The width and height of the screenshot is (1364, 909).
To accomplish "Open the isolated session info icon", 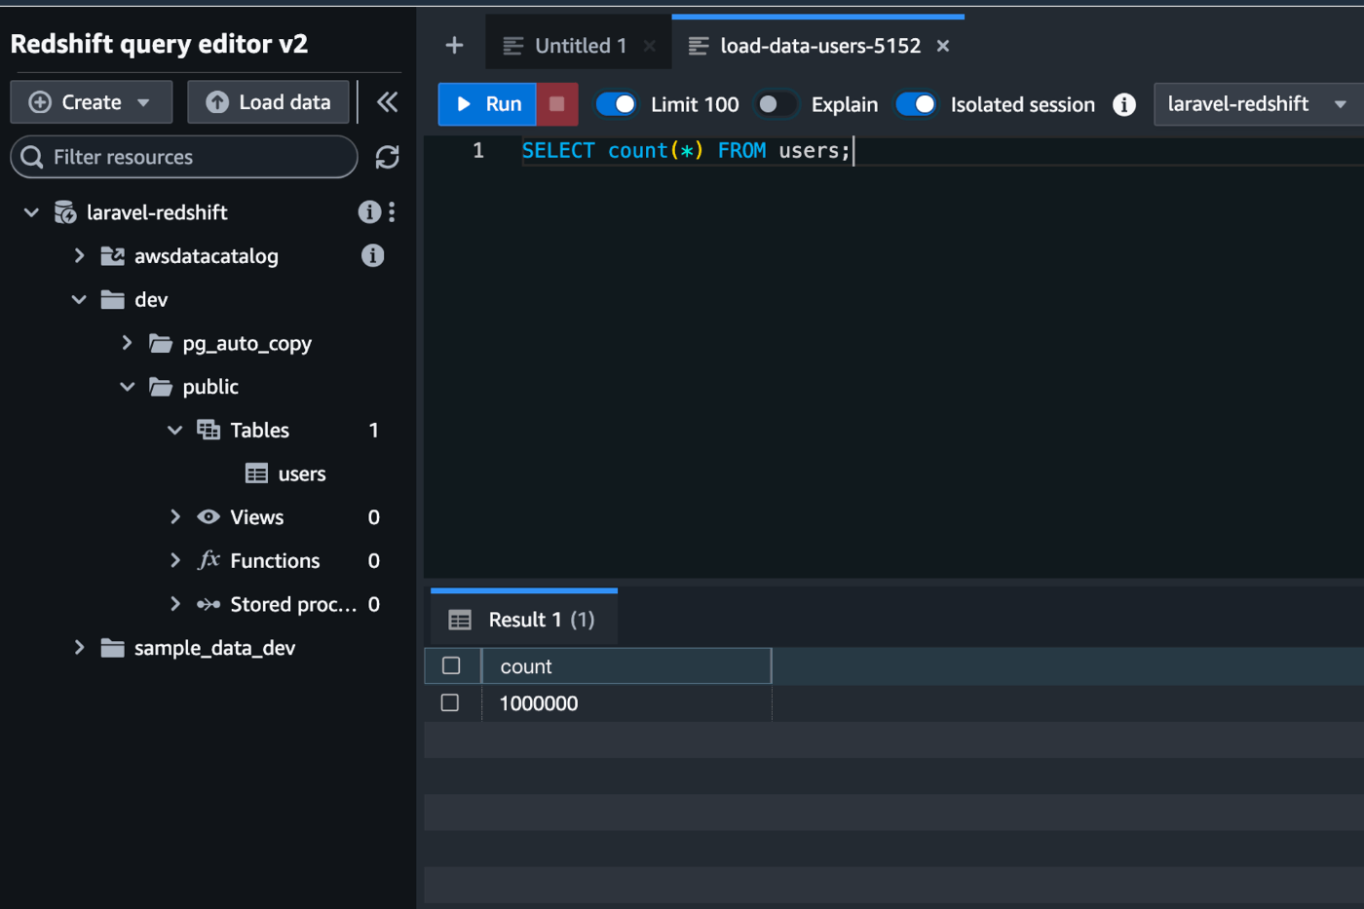I will point(1124,104).
